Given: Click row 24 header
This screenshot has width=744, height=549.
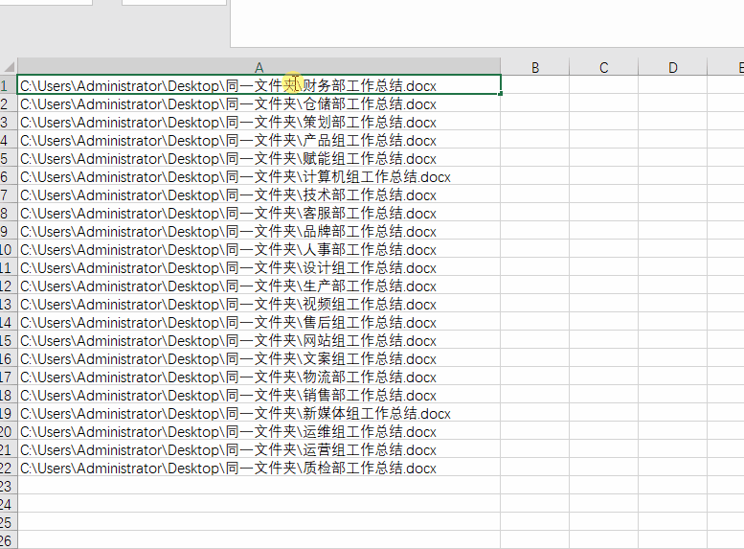Looking at the screenshot, I should pos(8,505).
